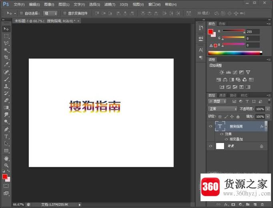Viewport: 273px width, 208px height.
Task: Enable the Auto-Select checkbox
Action: pyautogui.click(x=21, y=13)
